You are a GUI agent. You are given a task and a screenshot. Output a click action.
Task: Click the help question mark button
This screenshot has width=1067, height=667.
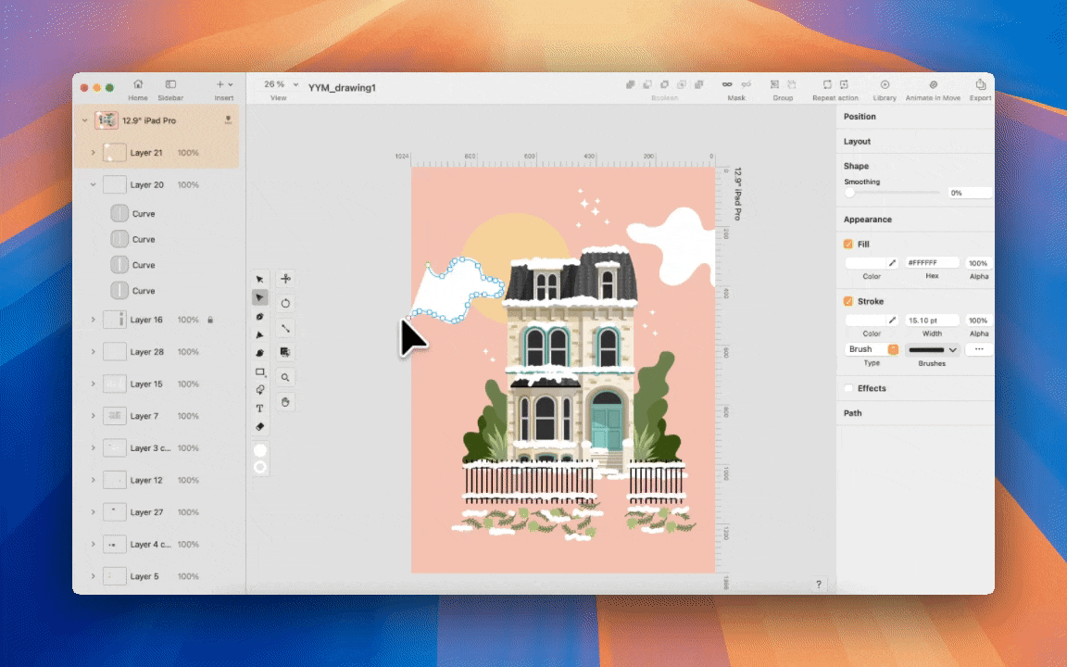819,584
